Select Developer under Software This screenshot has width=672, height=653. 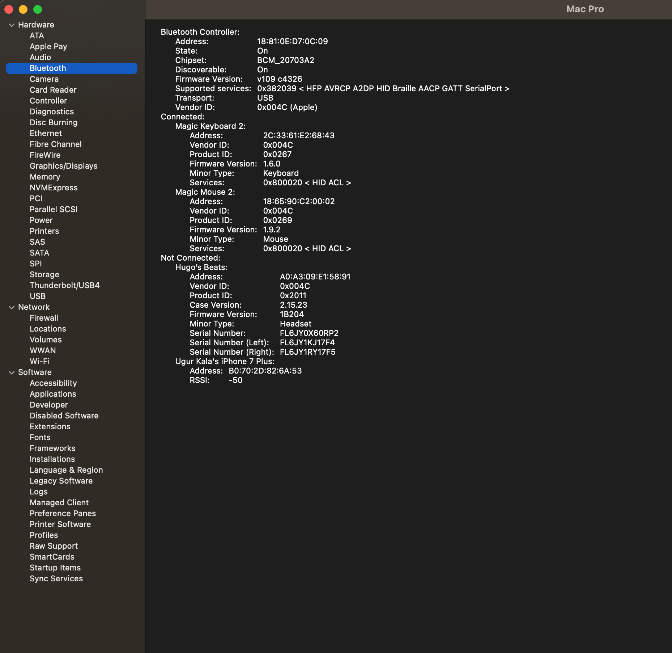(49, 405)
